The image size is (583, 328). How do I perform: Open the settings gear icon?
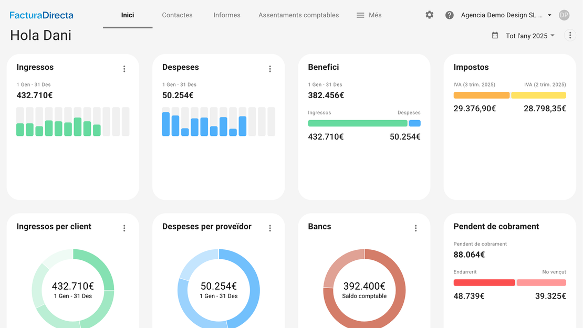[x=430, y=15]
